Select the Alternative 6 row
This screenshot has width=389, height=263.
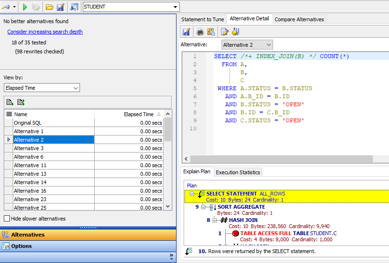click(84, 157)
